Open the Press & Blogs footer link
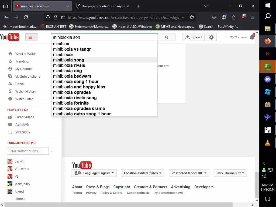Viewport: 276px width, 207px height. point(98,187)
